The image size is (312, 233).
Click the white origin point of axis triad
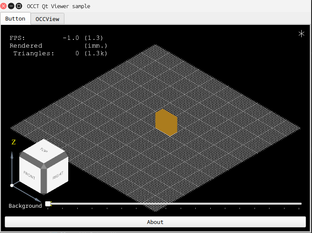point(12,185)
